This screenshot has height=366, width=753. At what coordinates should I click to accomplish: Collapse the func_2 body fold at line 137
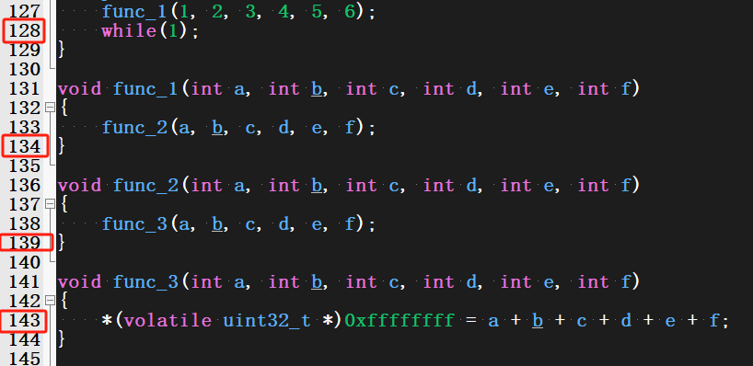point(50,204)
